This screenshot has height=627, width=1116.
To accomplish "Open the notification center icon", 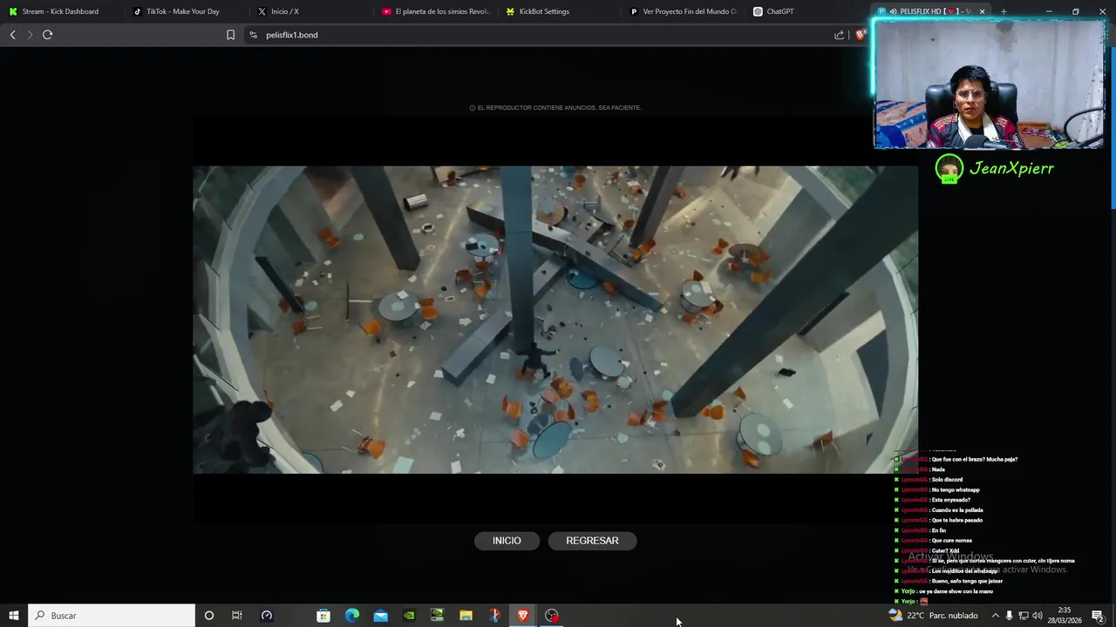I will [x=1098, y=616].
